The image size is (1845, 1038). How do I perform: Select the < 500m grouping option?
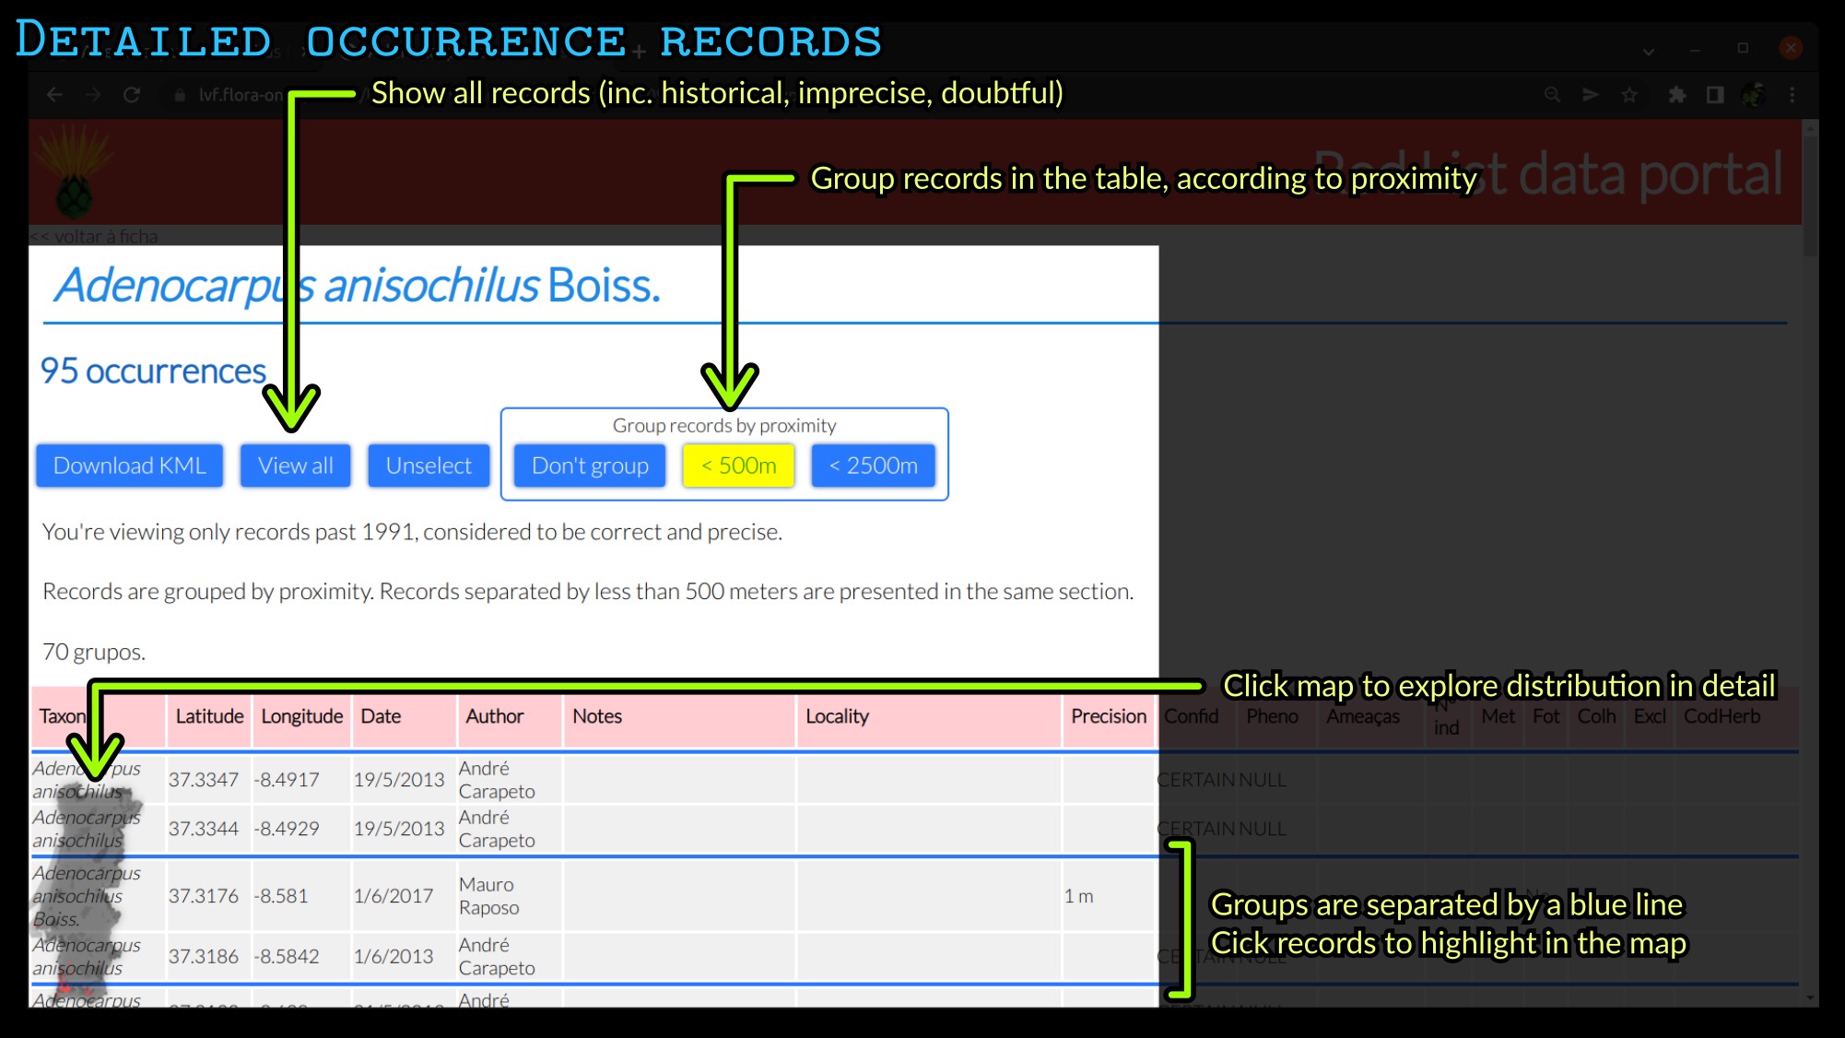(x=738, y=466)
